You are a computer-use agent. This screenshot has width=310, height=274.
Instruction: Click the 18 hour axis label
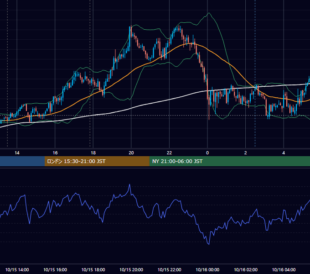pyautogui.click(x=93, y=153)
